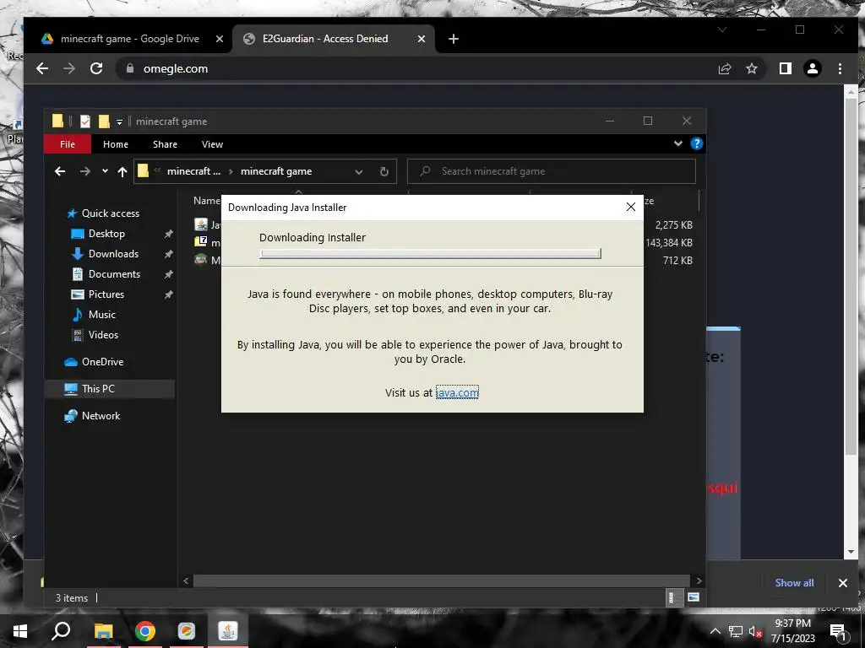Click New folder icon in Explorer title bar
Image resolution: width=865 pixels, height=648 pixels.
click(x=104, y=121)
